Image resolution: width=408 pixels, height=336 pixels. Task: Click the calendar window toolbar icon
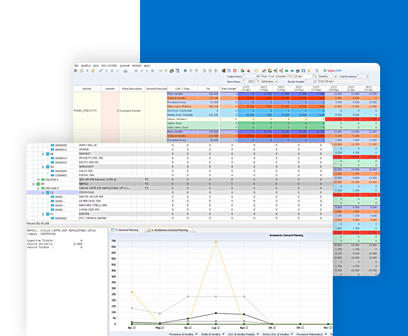coord(178,71)
